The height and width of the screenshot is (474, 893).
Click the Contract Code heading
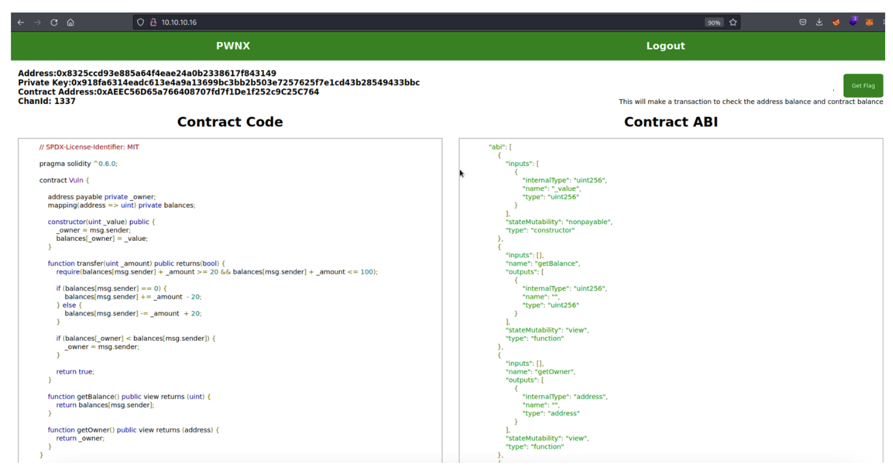[230, 122]
